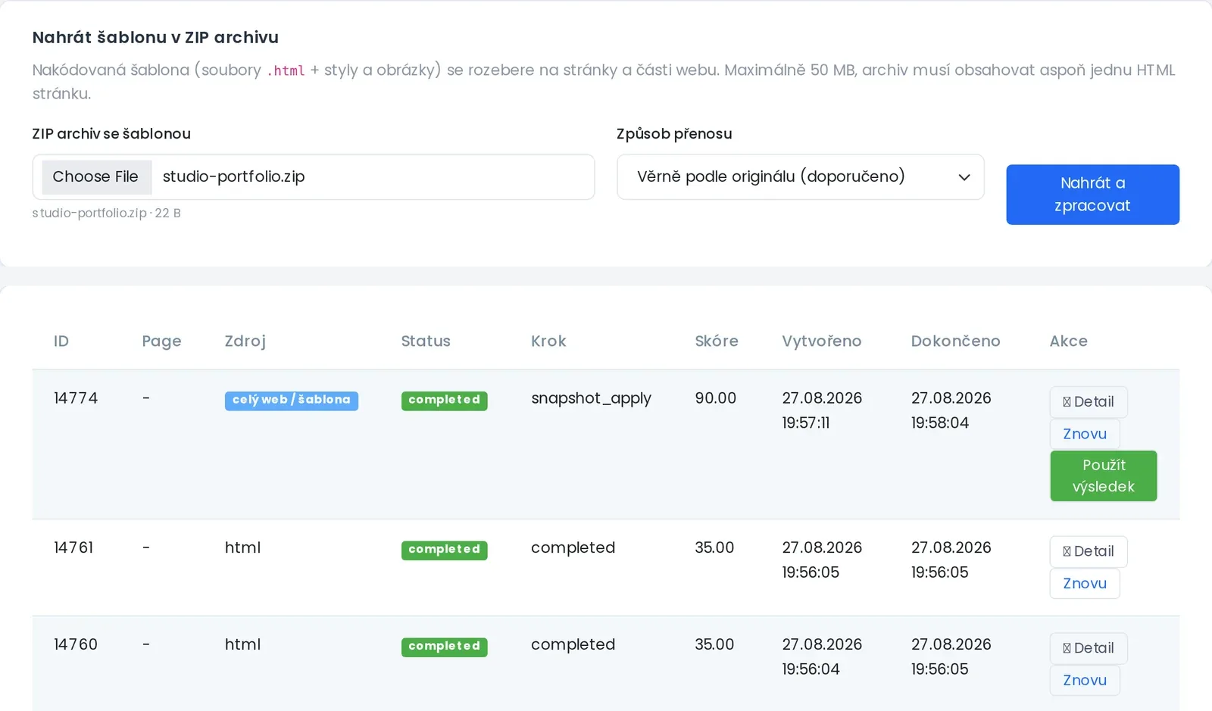This screenshot has height=711, width=1212.
Task: Open Detail for job 14774
Action: (1089, 402)
